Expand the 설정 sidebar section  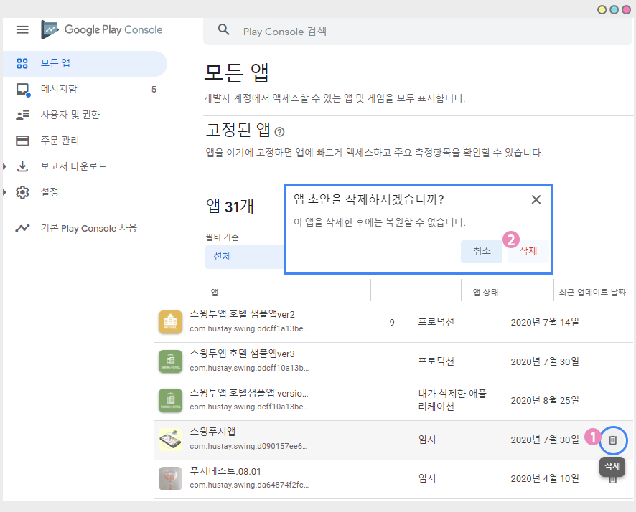point(5,192)
